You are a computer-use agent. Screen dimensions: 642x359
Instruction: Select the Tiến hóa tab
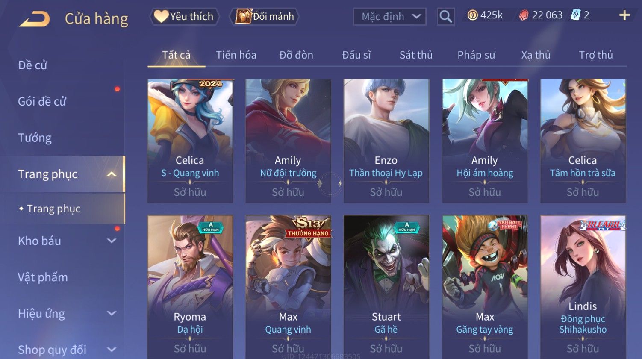tap(236, 55)
